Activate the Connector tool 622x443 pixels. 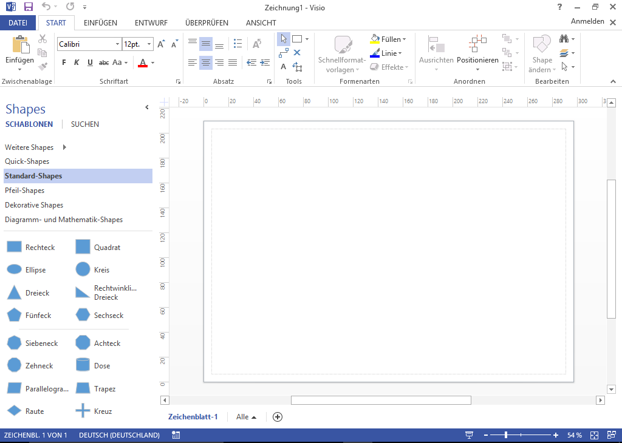point(284,53)
